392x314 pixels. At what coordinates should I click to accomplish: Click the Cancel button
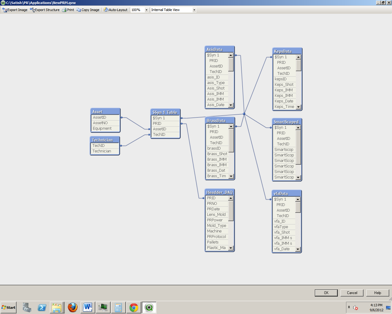click(352, 293)
